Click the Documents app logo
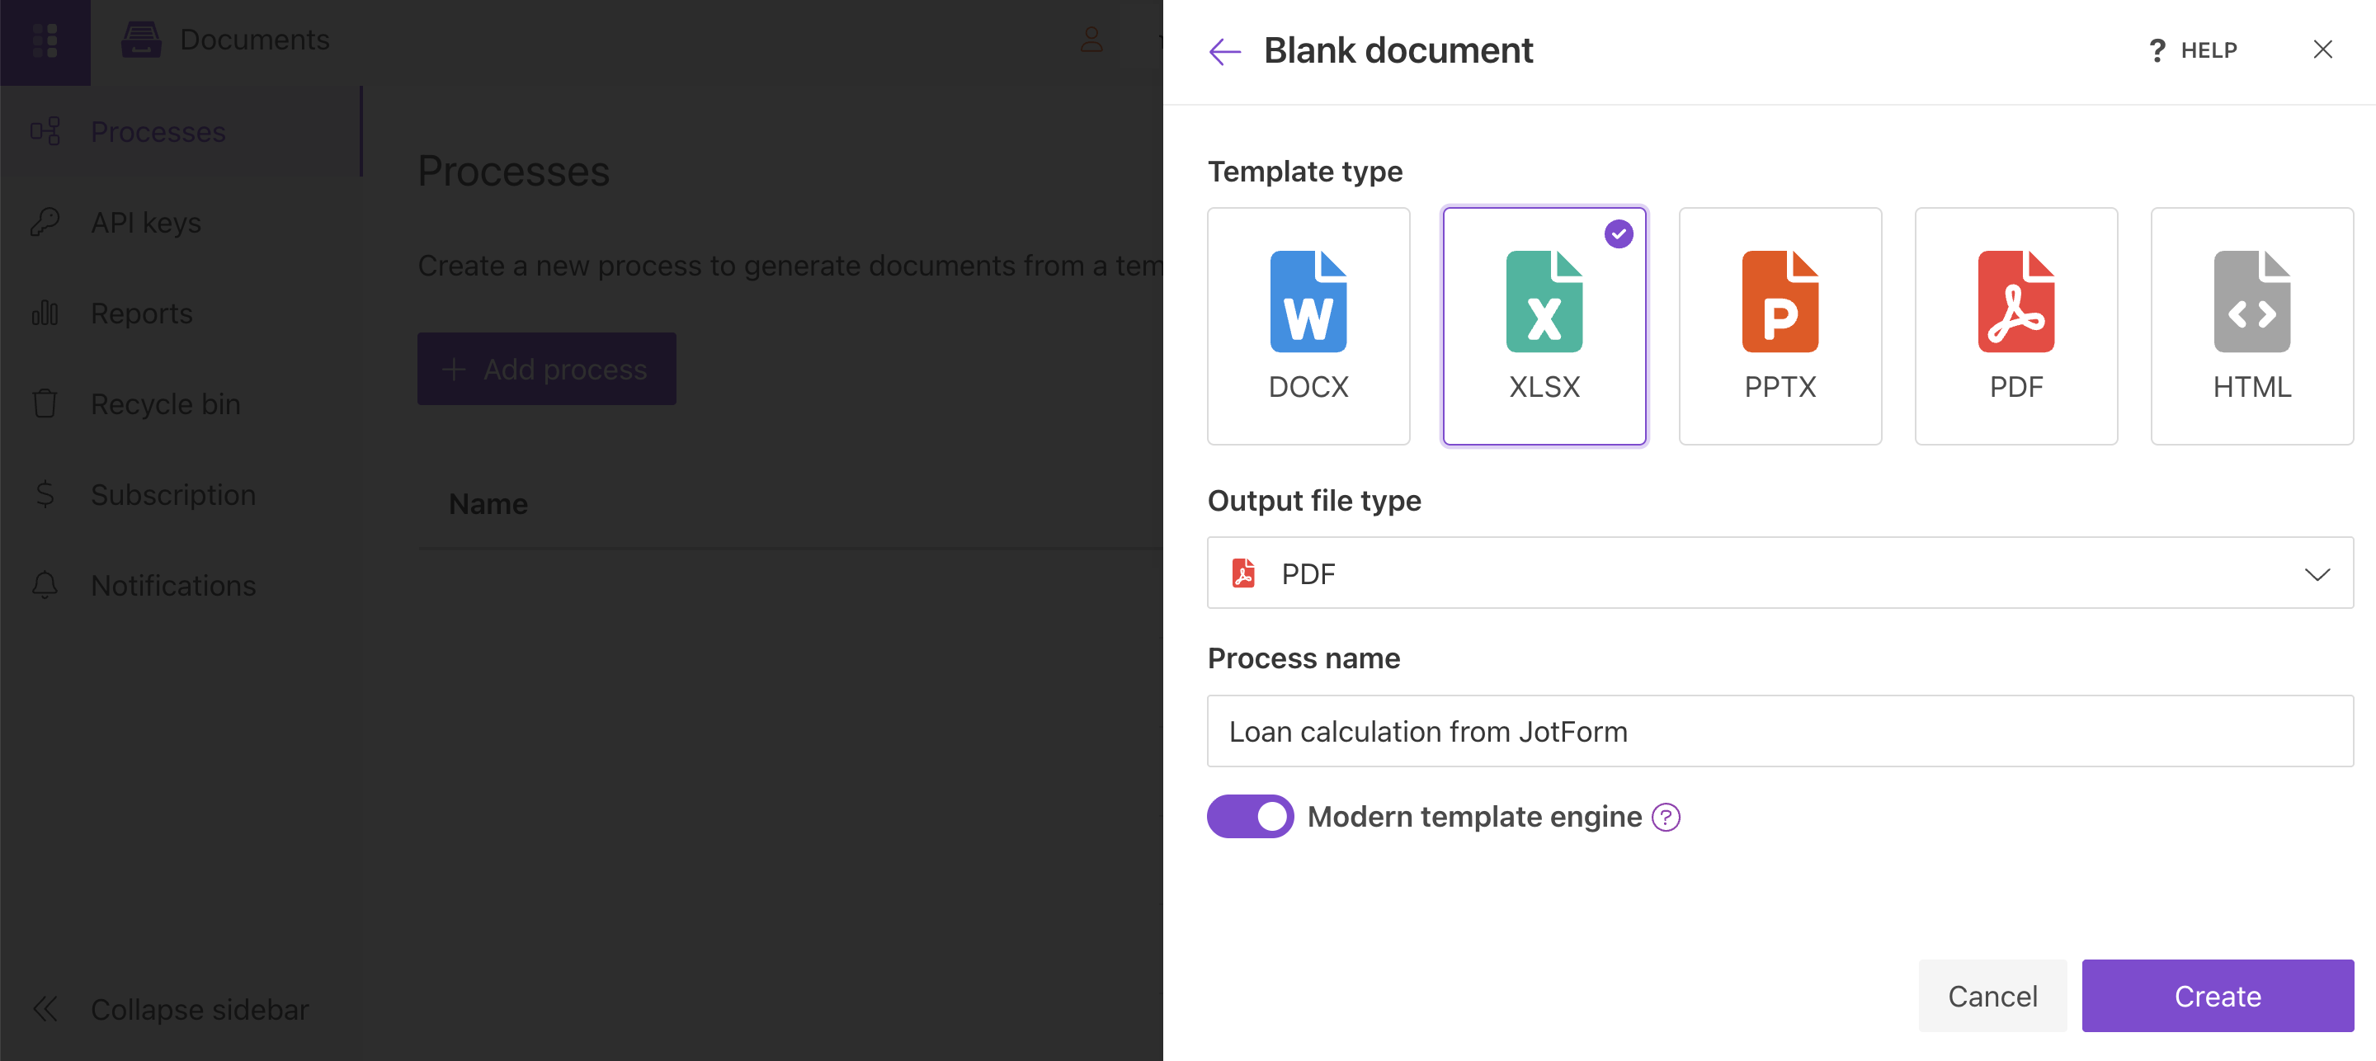The width and height of the screenshot is (2376, 1061). (141, 40)
